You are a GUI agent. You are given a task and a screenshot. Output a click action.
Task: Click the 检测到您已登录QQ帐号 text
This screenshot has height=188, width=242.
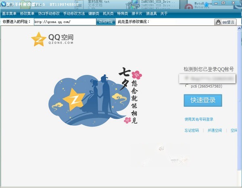point(209,69)
